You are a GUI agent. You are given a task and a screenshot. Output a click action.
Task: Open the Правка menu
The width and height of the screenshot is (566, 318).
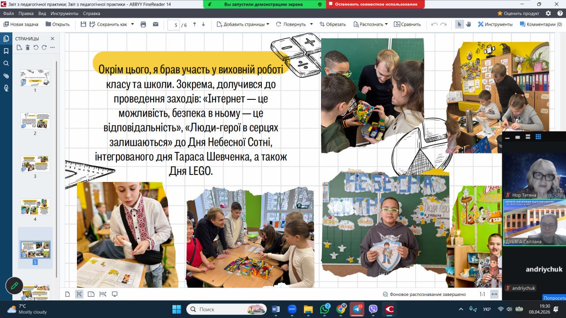[26, 13]
